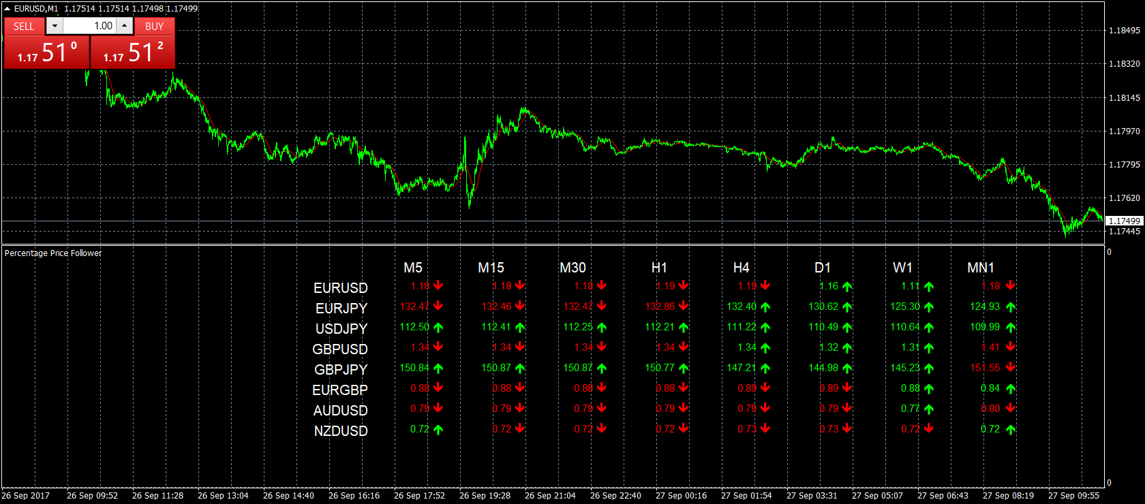
Task: Click the green up arrow for EURJPY H4
Action: tap(765, 307)
